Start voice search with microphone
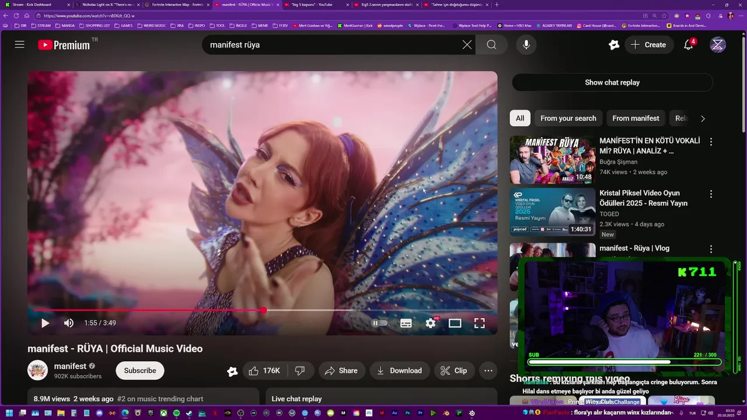Image resolution: width=747 pixels, height=420 pixels. (526, 45)
